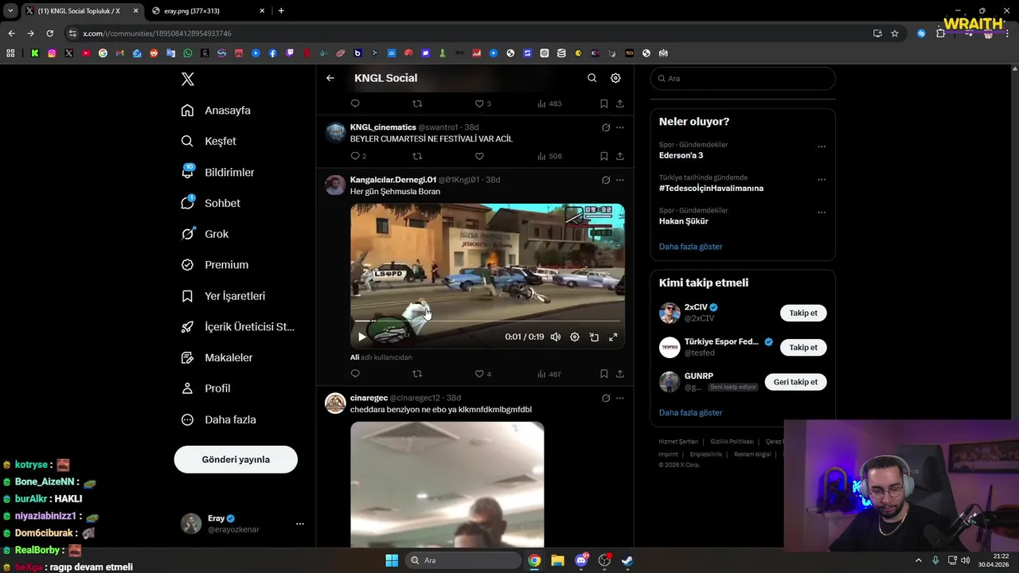Click the X search box Ara
1019x573 pixels.
tap(743, 79)
